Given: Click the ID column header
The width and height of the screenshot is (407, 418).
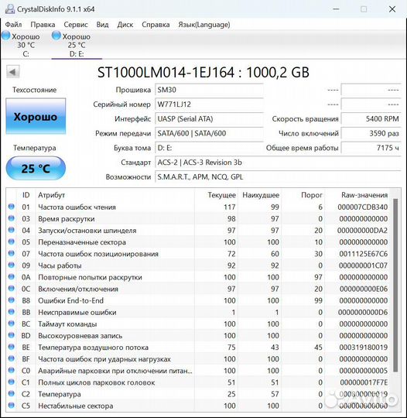Looking at the screenshot, I should (26, 195).
